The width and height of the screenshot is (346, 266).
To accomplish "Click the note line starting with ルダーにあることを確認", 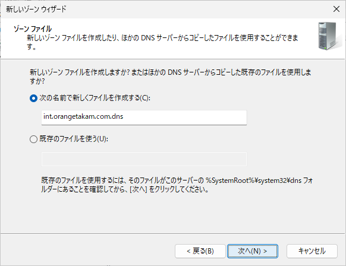I will [x=125, y=189].
